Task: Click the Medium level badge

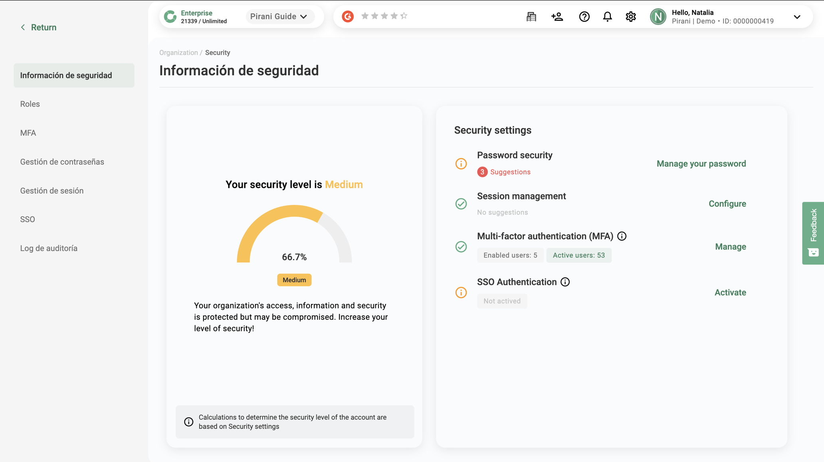Action: click(x=294, y=280)
